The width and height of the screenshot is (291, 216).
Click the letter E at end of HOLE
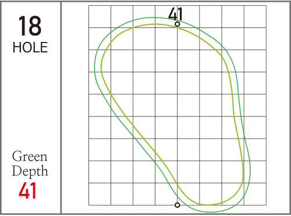(x=45, y=47)
